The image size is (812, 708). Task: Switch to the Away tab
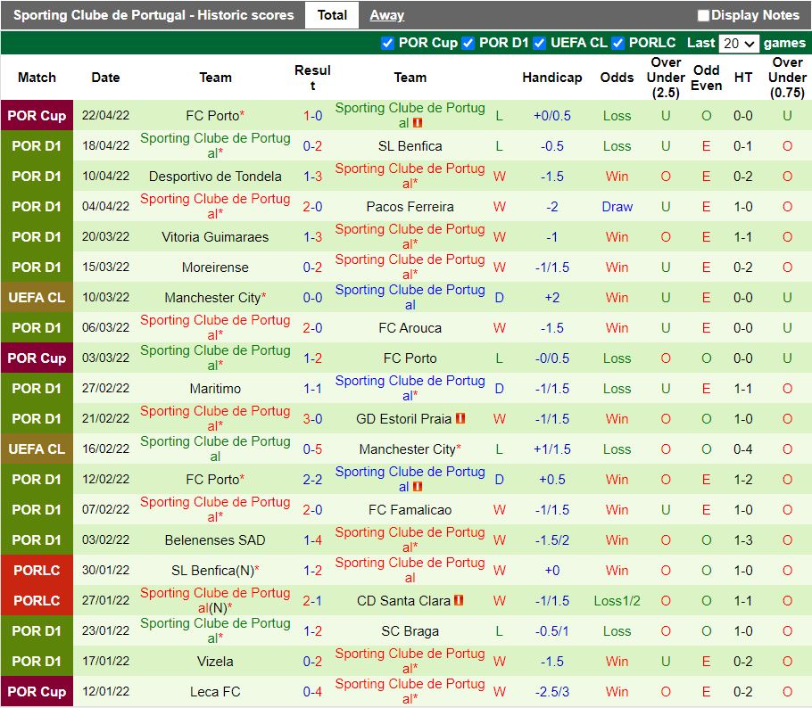(386, 15)
